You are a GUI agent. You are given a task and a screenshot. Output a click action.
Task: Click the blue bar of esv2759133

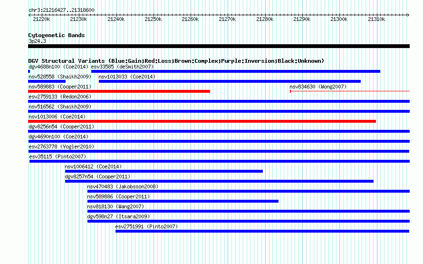coord(219,101)
